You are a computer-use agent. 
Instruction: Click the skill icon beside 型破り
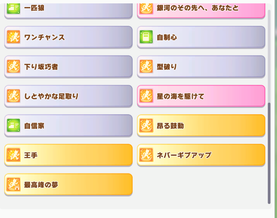pyautogui.click(x=146, y=67)
